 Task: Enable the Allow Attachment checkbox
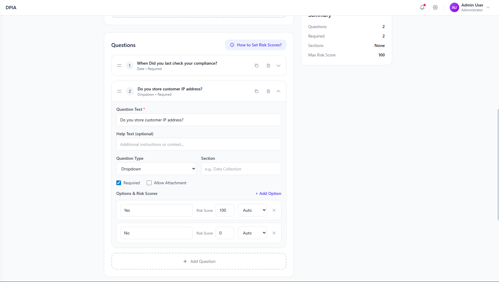point(149,183)
